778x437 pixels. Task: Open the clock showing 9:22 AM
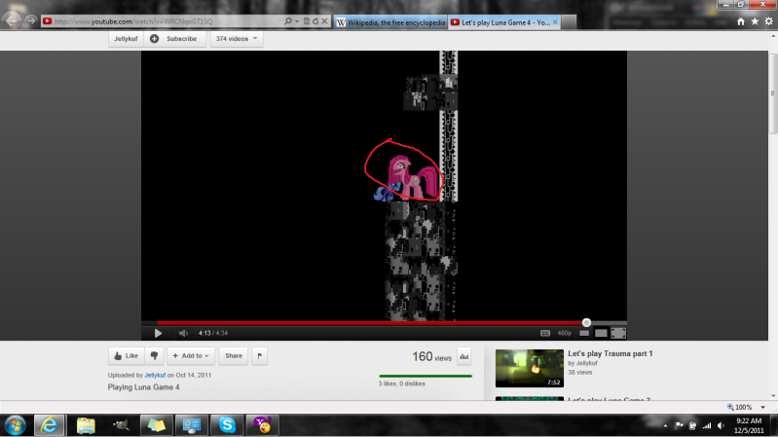point(749,425)
